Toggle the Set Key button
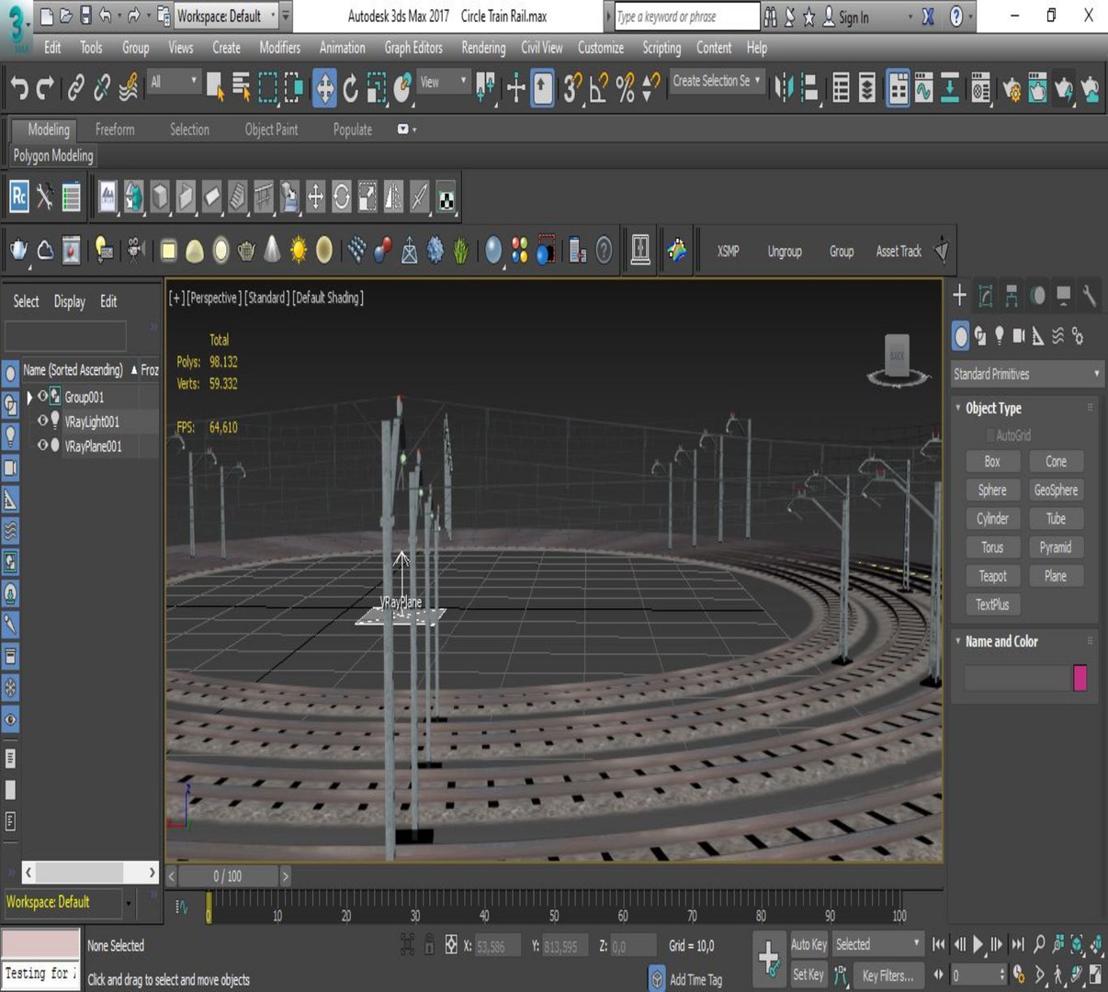The width and height of the screenshot is (1108, 992). (x=808, y=975)
